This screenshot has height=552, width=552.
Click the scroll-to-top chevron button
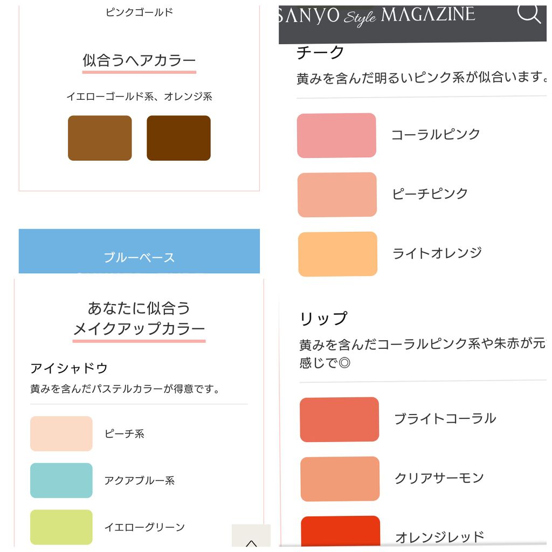(x=251, y=541)
